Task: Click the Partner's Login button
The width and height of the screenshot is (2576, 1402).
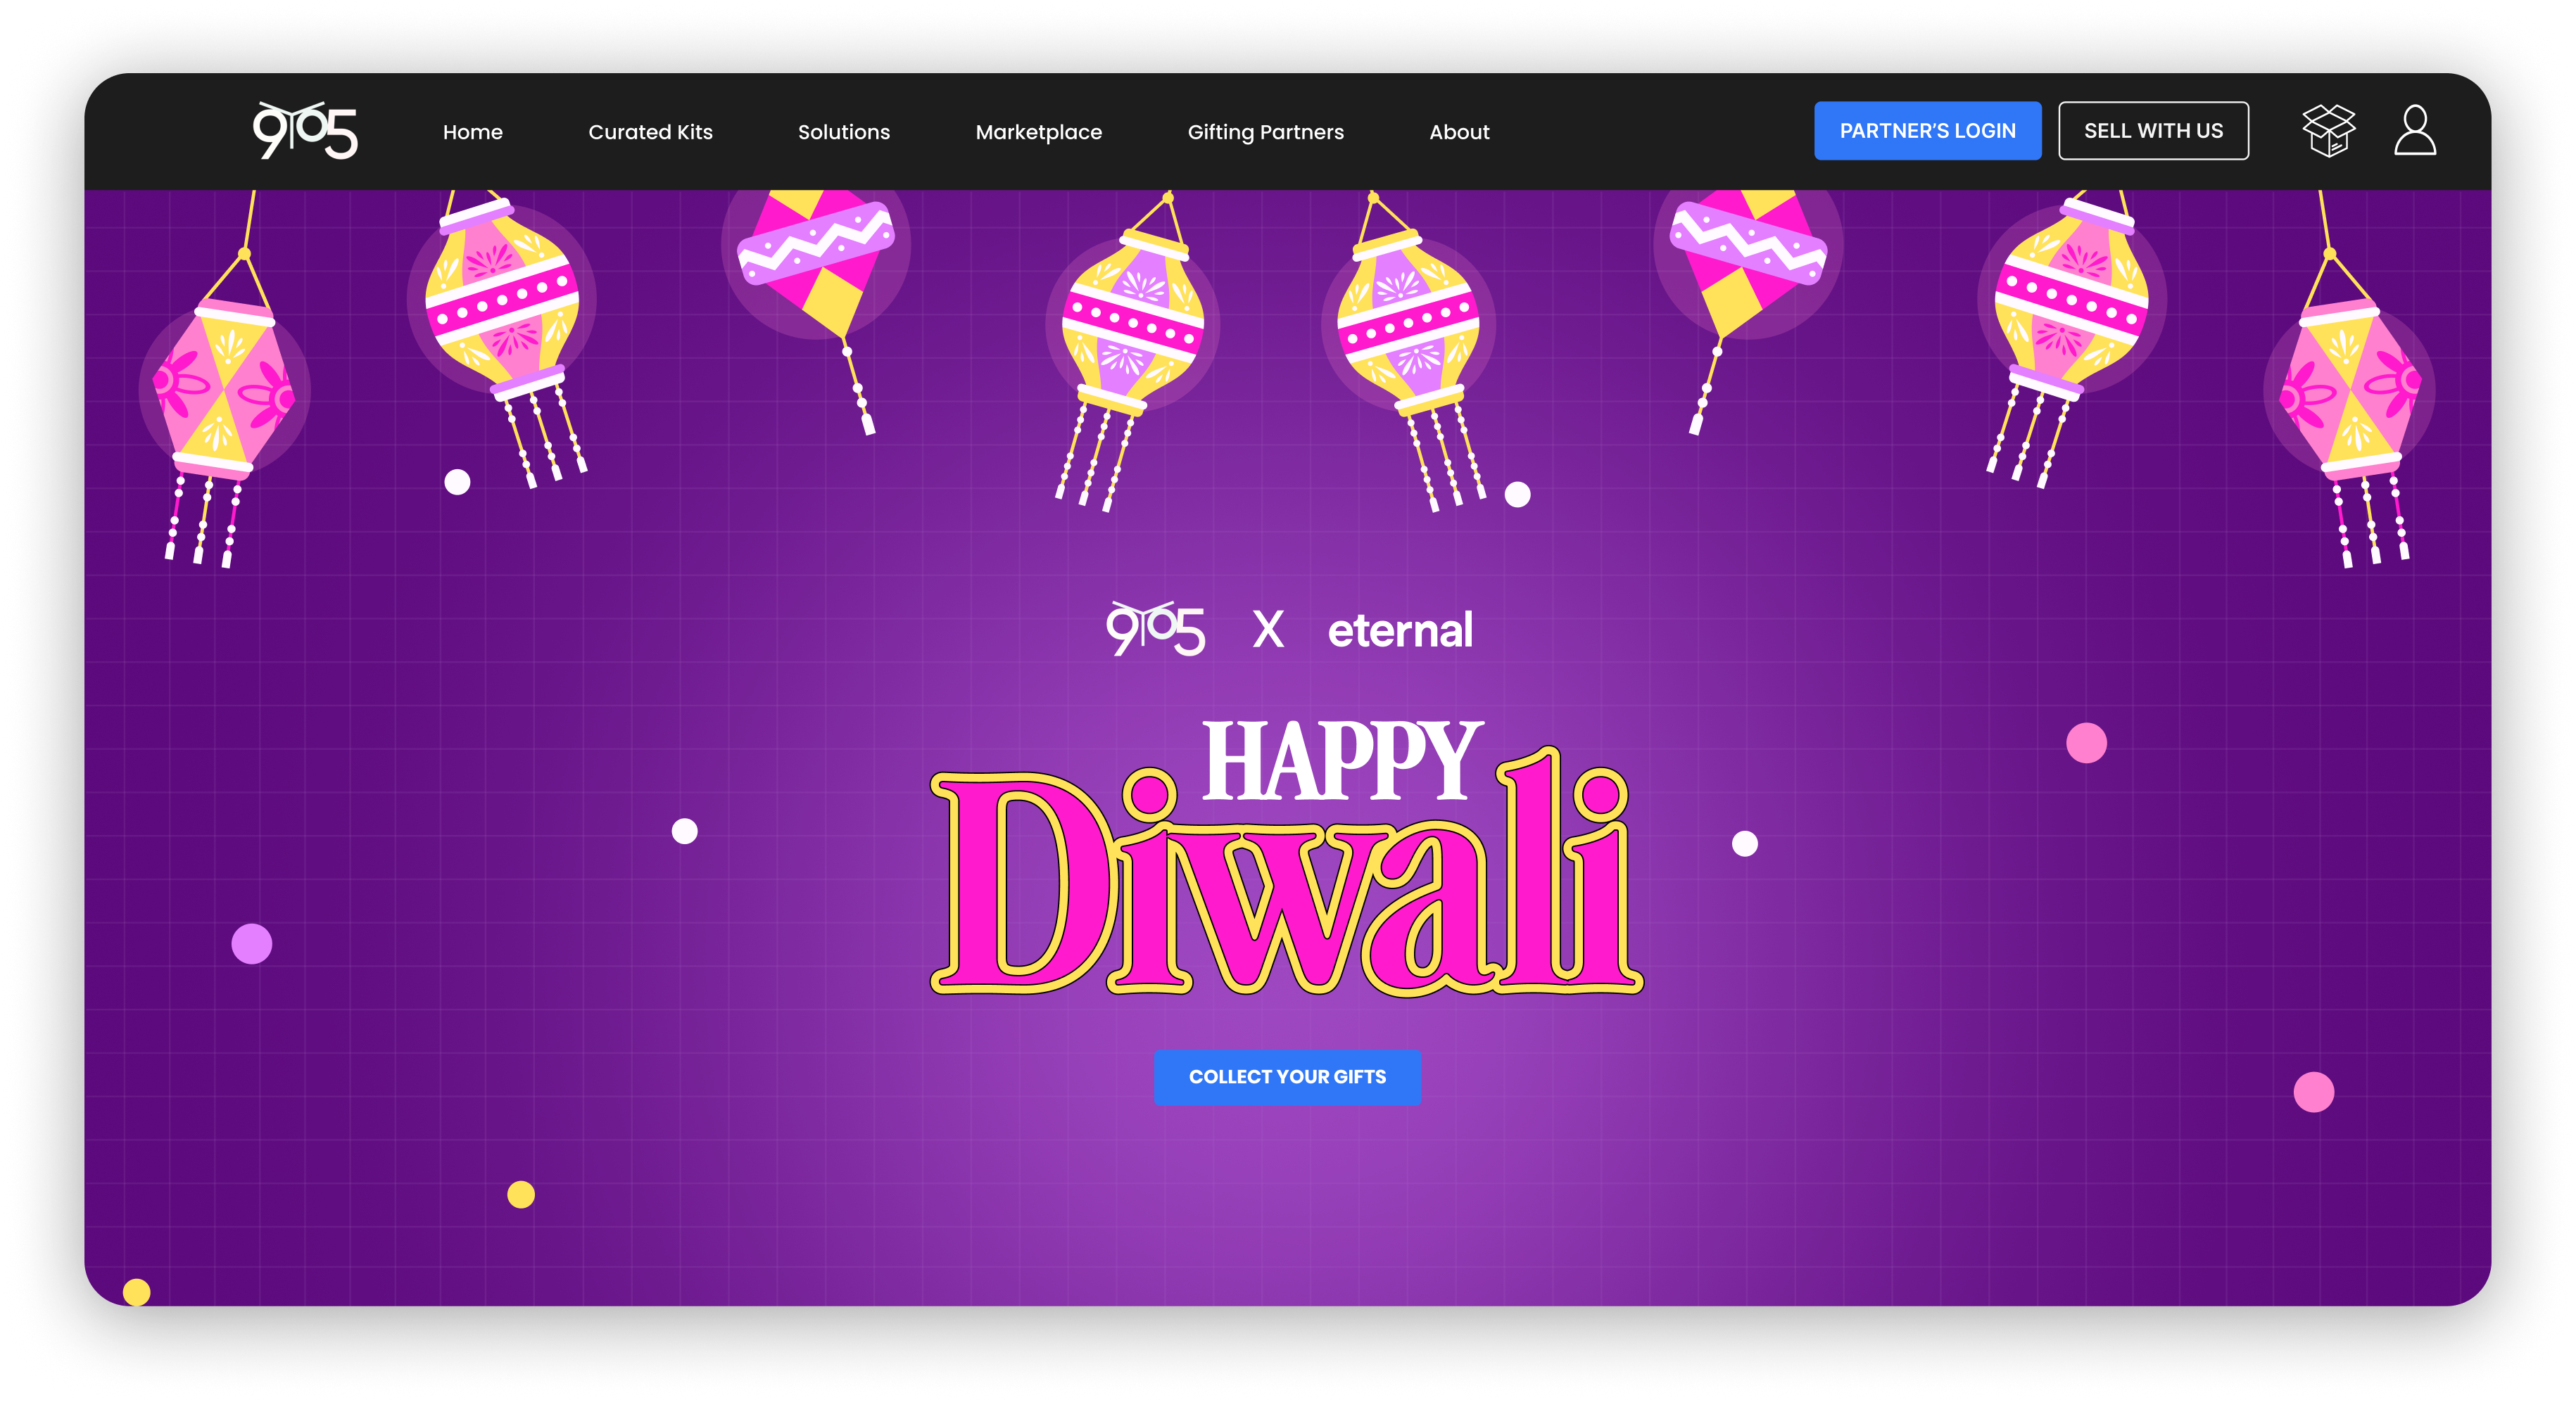Action: click(1927, 131)
